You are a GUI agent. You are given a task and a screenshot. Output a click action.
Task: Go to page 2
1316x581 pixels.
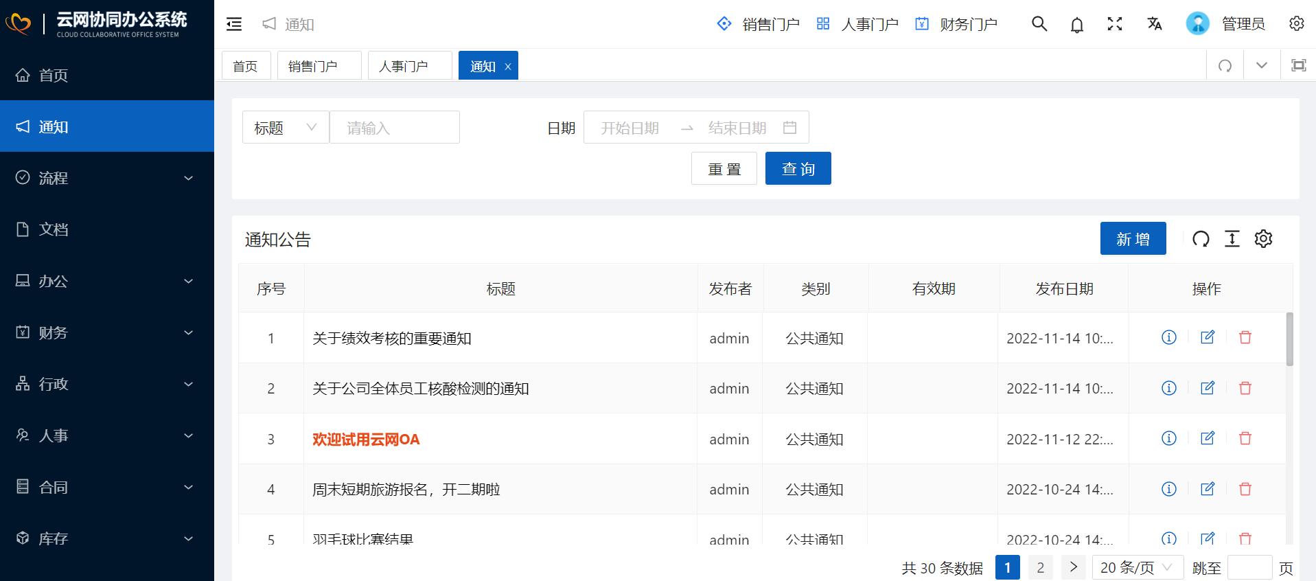[x=1041, y=567]
